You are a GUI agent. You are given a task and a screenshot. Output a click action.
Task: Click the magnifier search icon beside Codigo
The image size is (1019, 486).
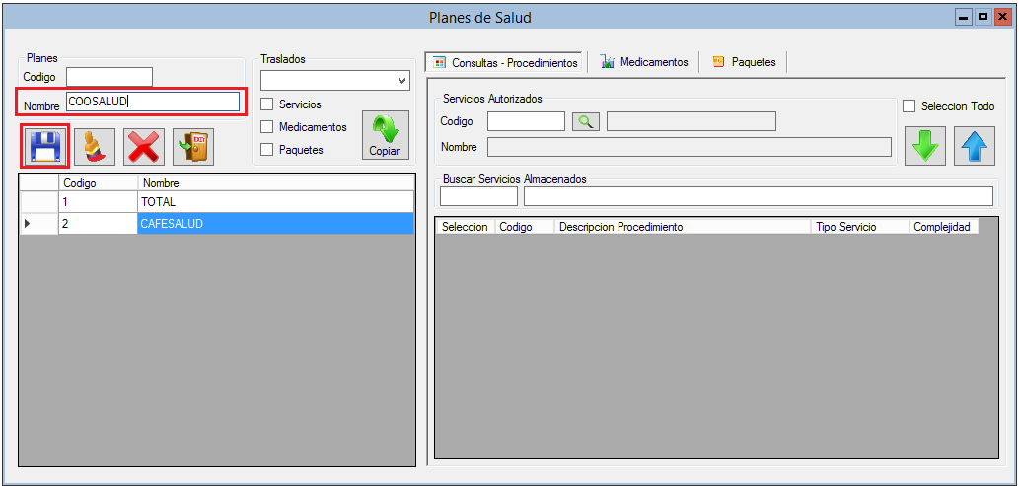[x=586, y=121]
